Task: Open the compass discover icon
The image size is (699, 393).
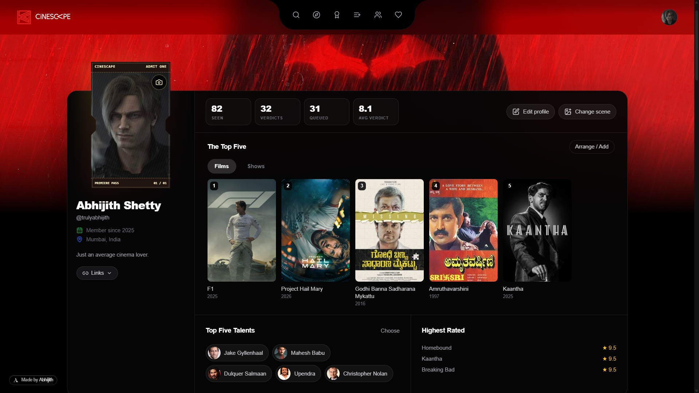Action: click(x=316, y=15)
